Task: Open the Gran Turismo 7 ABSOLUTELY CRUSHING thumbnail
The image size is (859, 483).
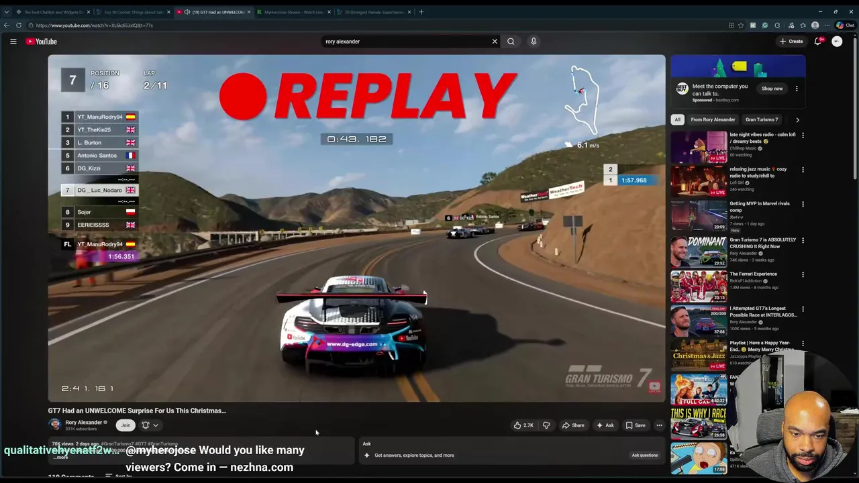Action: click(699, 251)
